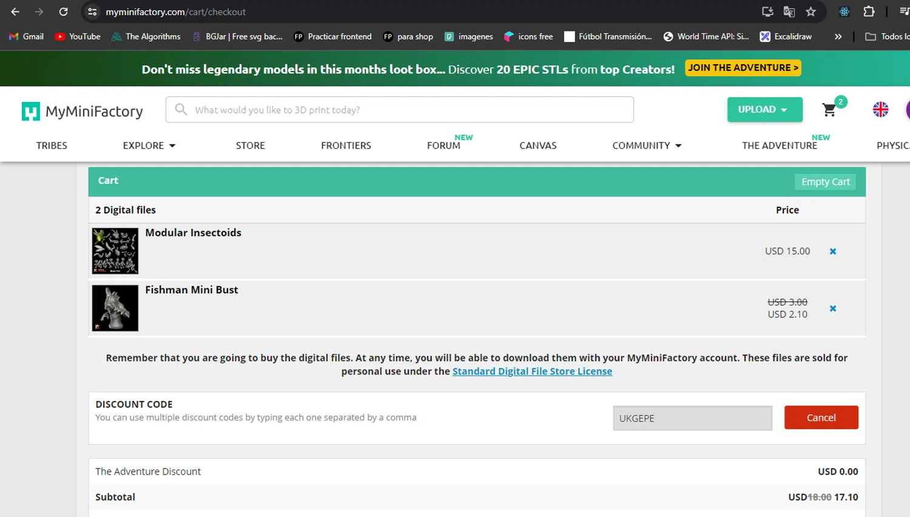Click the MyMiniFactory logo
Viewport: 910px width, 517px height.
pos(83,111)
